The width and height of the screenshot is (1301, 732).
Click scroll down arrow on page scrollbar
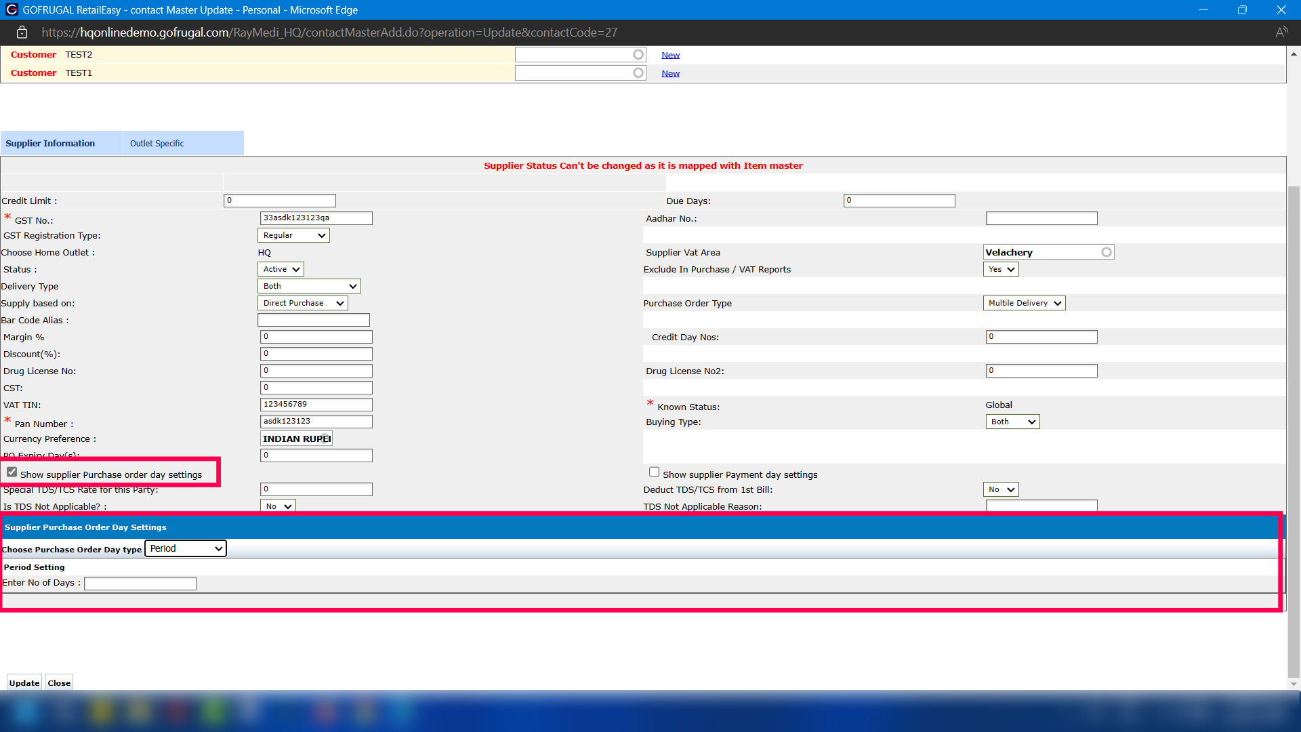(x=1294, y=684)
